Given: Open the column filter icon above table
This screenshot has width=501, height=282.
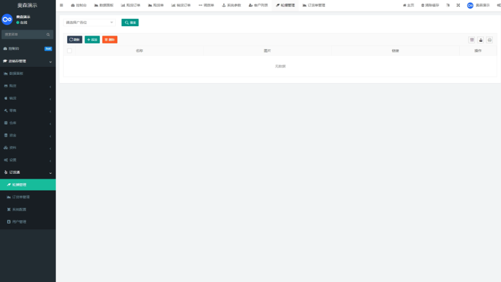Looking at the screenshot, I should pyautogui.click(x=472, y=40).
